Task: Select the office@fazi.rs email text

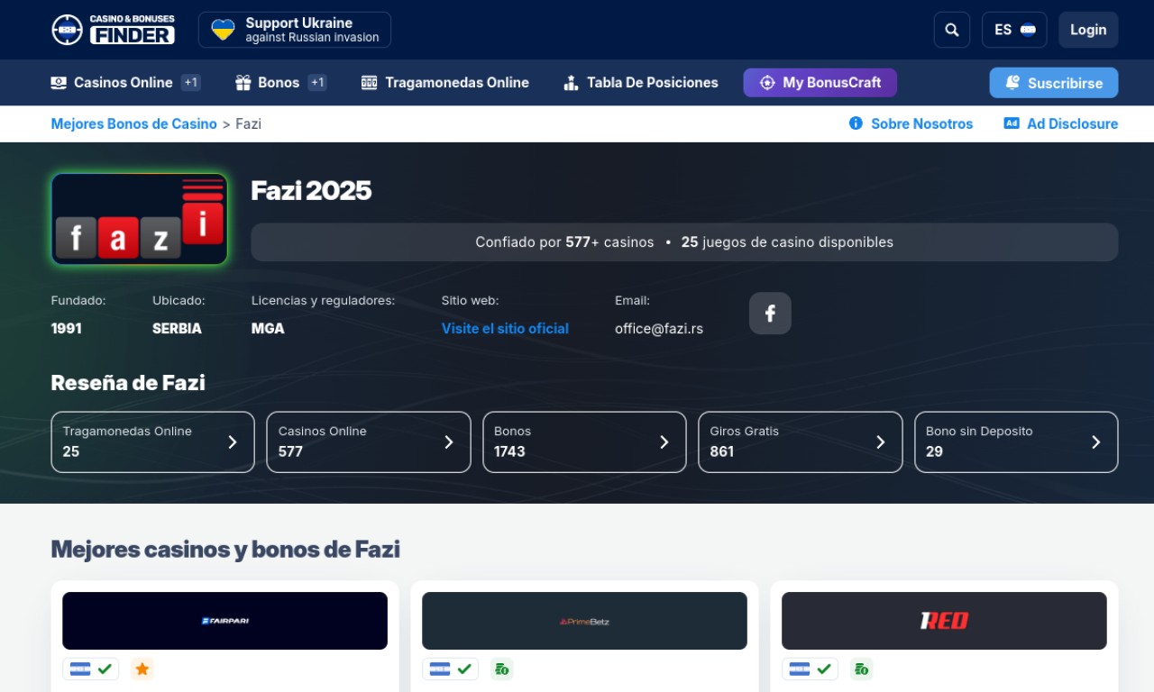Action: click(x=659, y=329)
